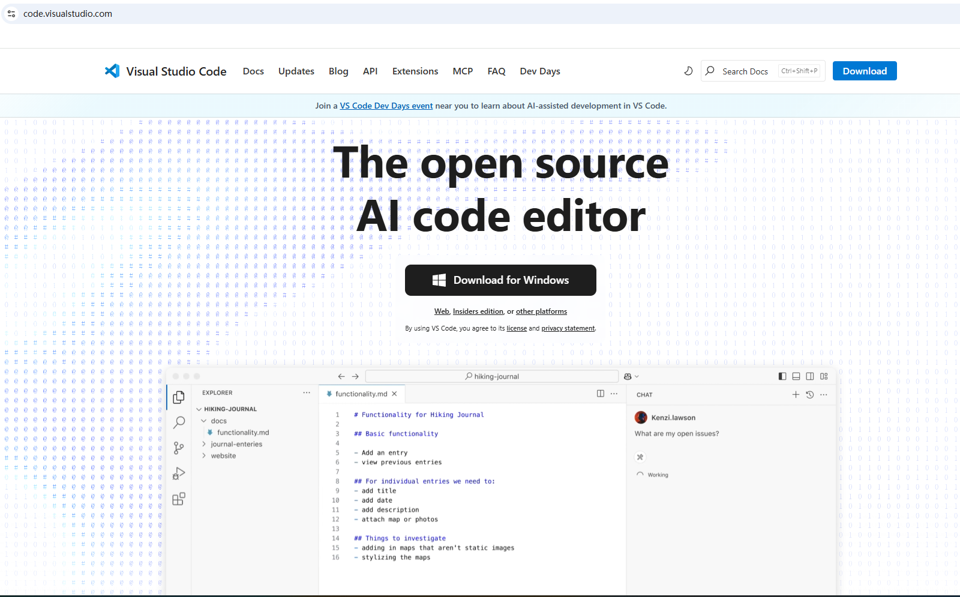Click the back arrow in editor title bar
Screen dimensions: 960x597
tap(341, 376)
